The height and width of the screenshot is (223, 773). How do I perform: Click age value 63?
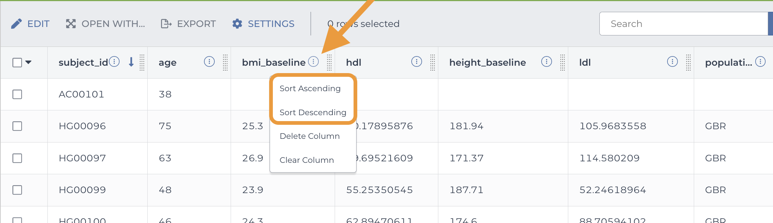(165, 158)
